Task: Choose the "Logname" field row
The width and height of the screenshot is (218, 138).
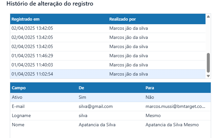Action: click(x=20, y=115)
